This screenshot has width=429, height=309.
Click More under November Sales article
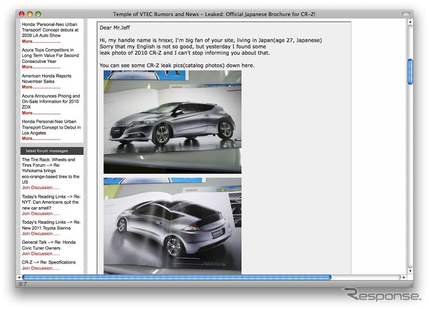point(41,86)
